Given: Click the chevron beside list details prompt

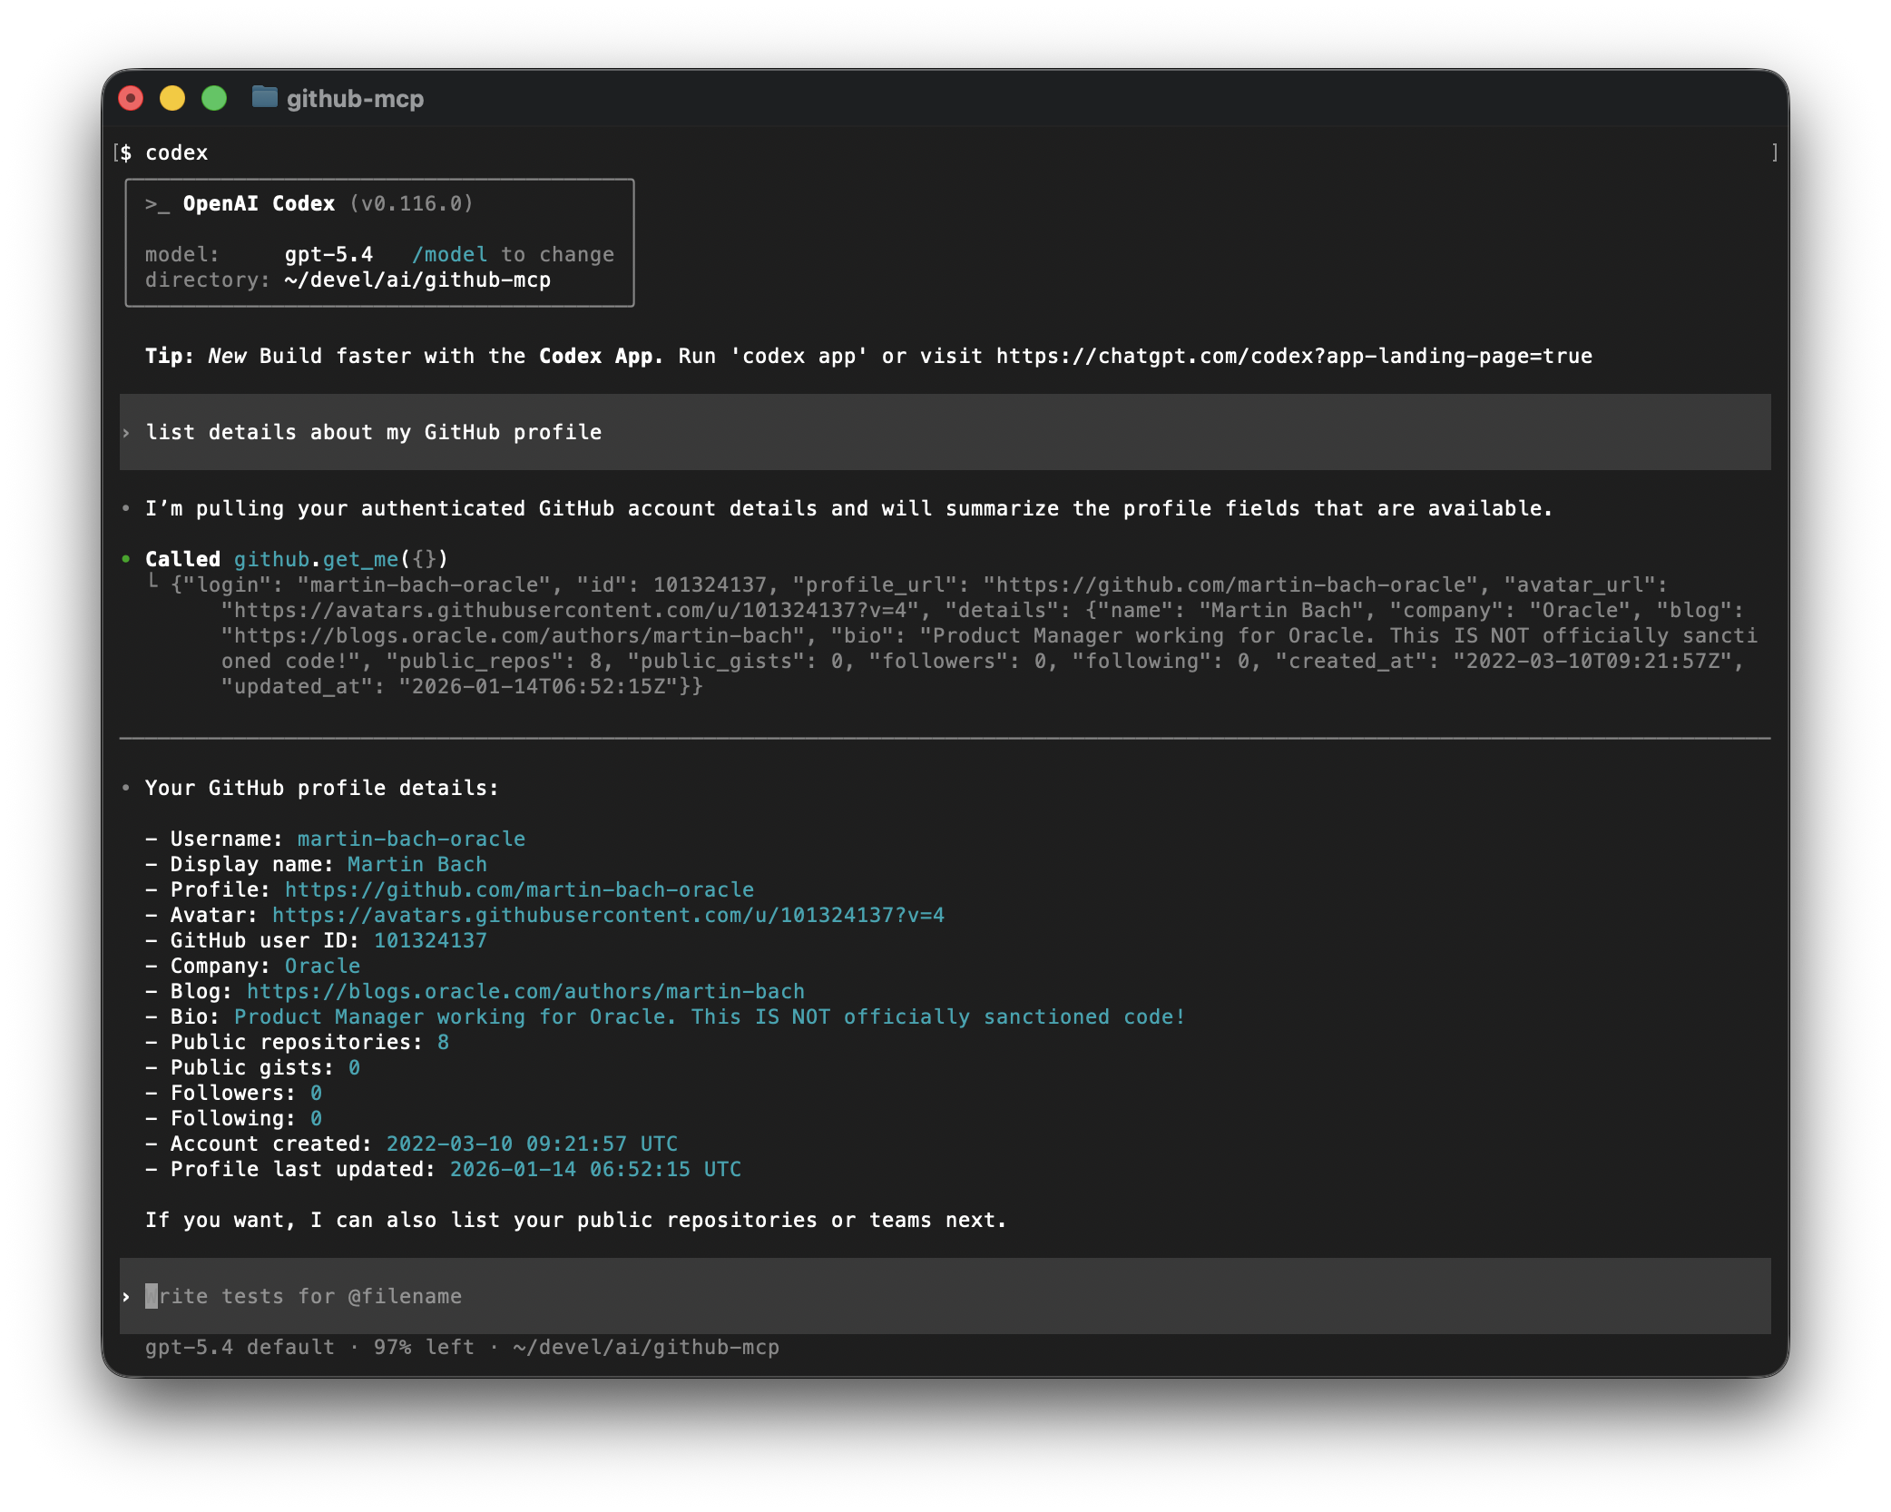Looking at the screenshot, I should click(126, 433).
